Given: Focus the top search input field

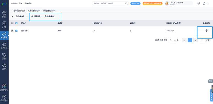Looking at the screenshot, I should click(x=110, y=3).
